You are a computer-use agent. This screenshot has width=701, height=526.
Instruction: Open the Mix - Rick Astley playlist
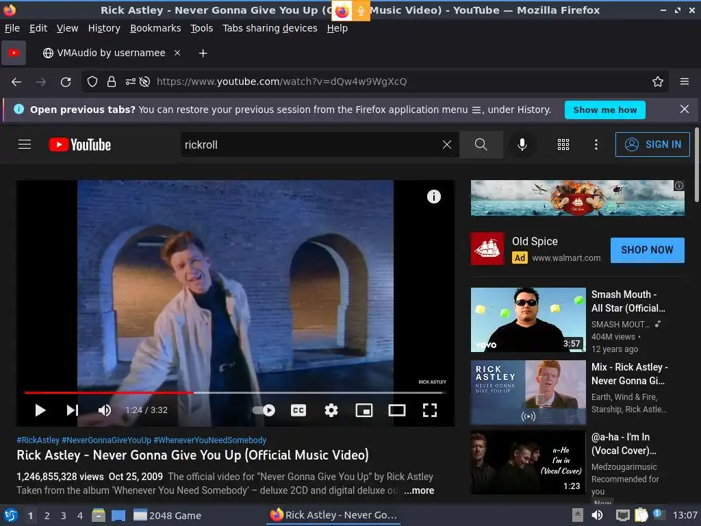pyautogui.click(x=528, y=392)
